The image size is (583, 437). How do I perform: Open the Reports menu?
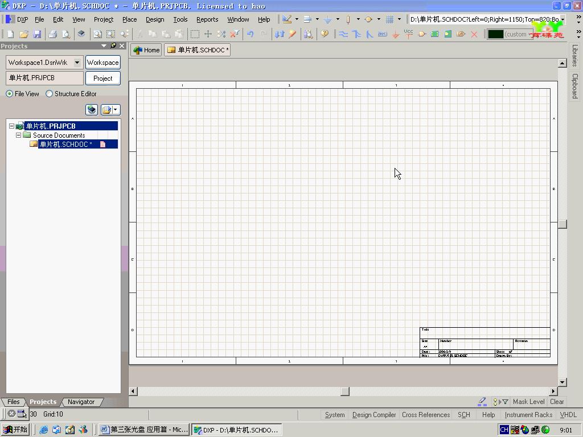point(207,19)
